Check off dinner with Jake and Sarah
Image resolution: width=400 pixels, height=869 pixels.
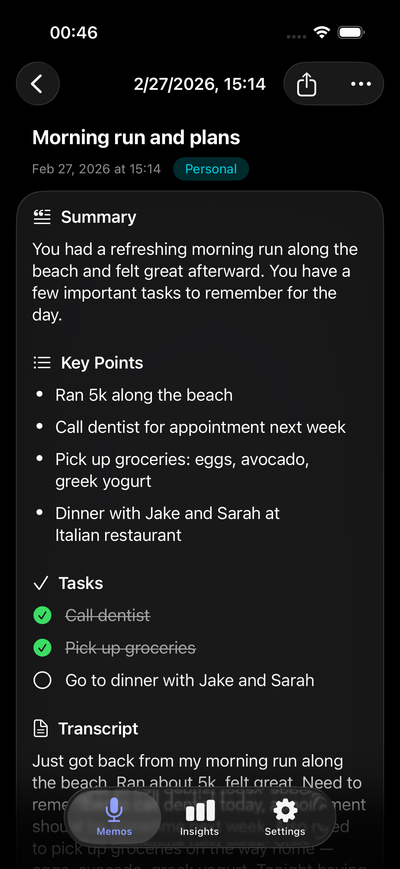pyautogui.click(x=42, y=680)
